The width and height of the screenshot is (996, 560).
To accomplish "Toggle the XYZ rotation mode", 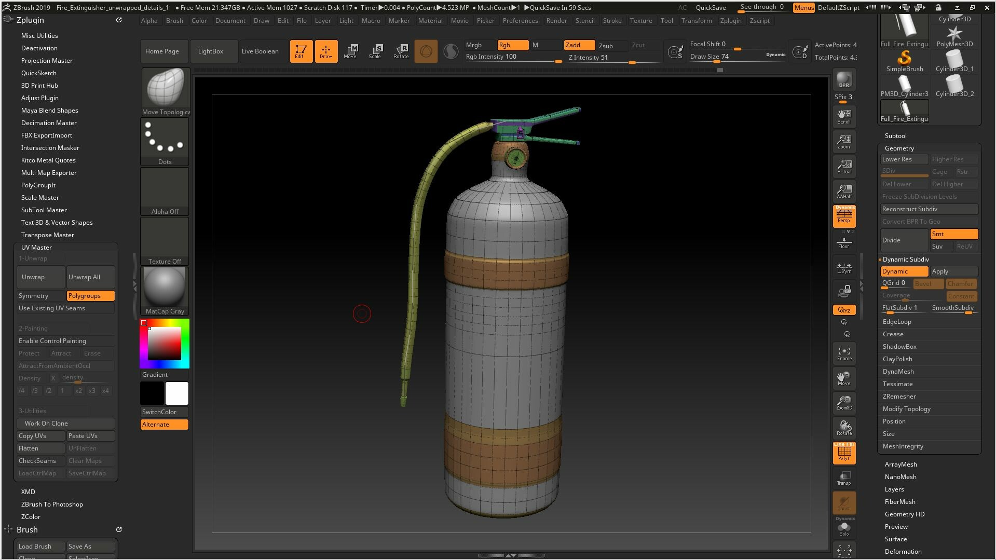I will (x=844, y=310).
